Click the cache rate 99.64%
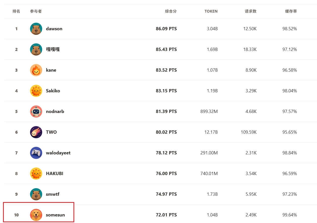 pos(290,215)
